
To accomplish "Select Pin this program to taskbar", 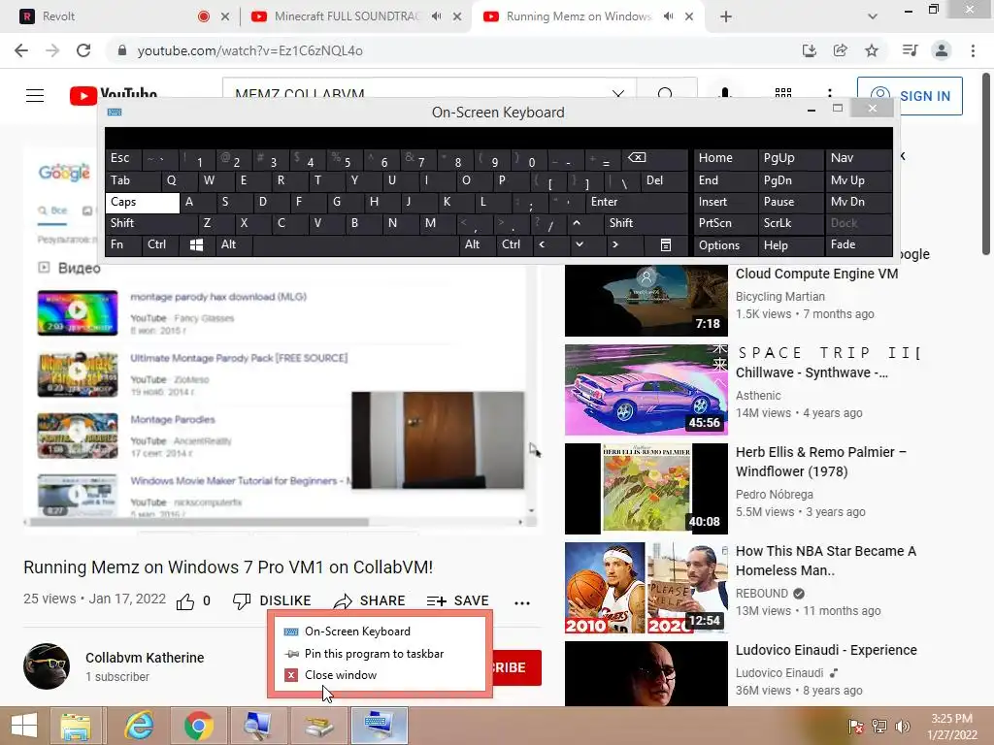I will click(379, 654).
